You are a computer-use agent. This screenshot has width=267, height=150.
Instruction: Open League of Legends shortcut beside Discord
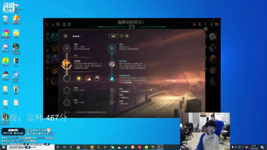[16, 49]
